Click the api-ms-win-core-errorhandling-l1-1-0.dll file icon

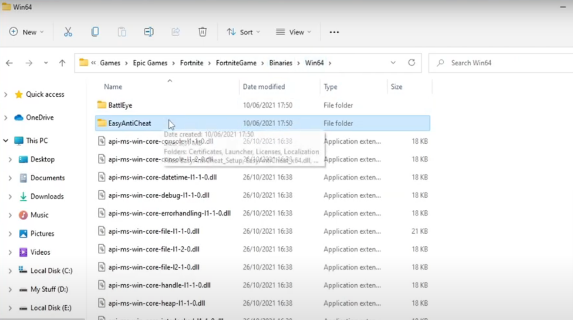101,213
